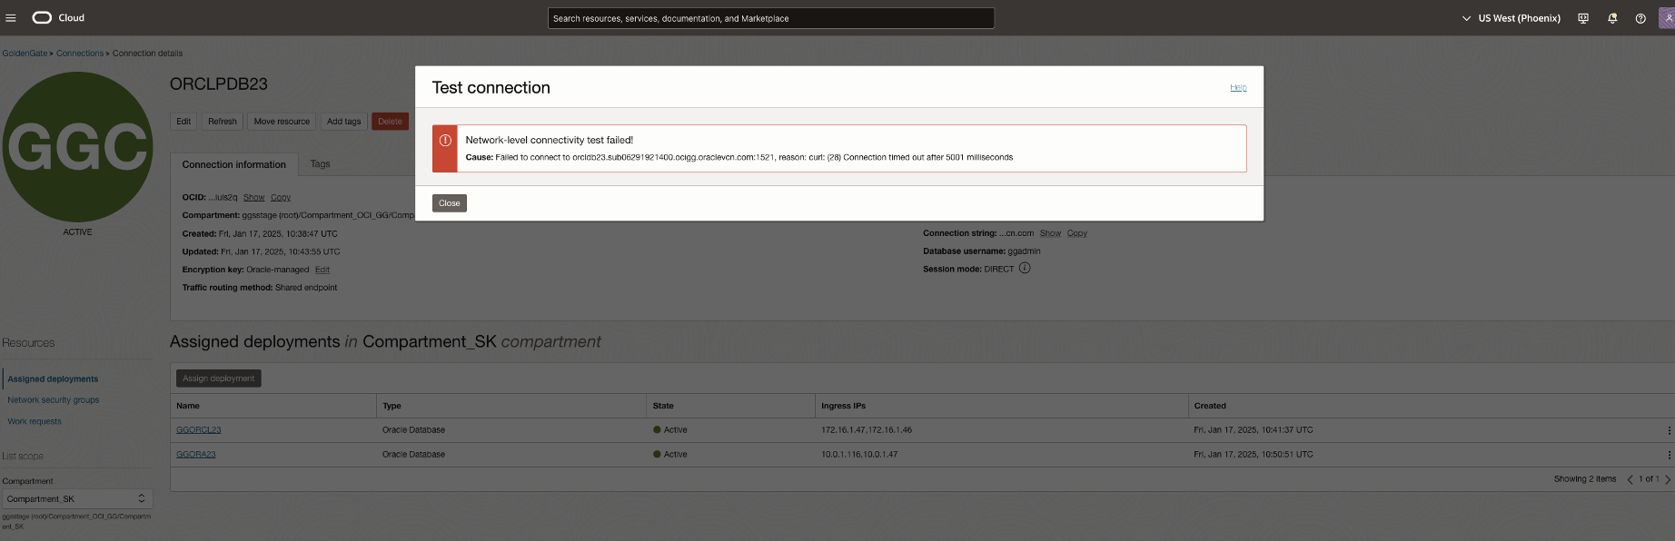Viewport: 1675px width, 541px height.
Task: Click in the search resources field
Action: (770, 18)
